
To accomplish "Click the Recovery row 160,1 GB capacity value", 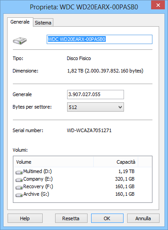I will 125,186.
